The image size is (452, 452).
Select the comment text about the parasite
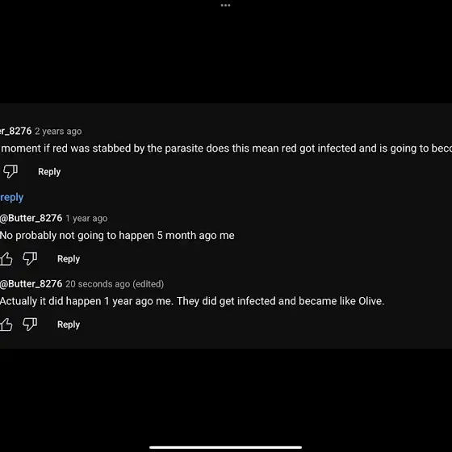[x=226, y=149]
